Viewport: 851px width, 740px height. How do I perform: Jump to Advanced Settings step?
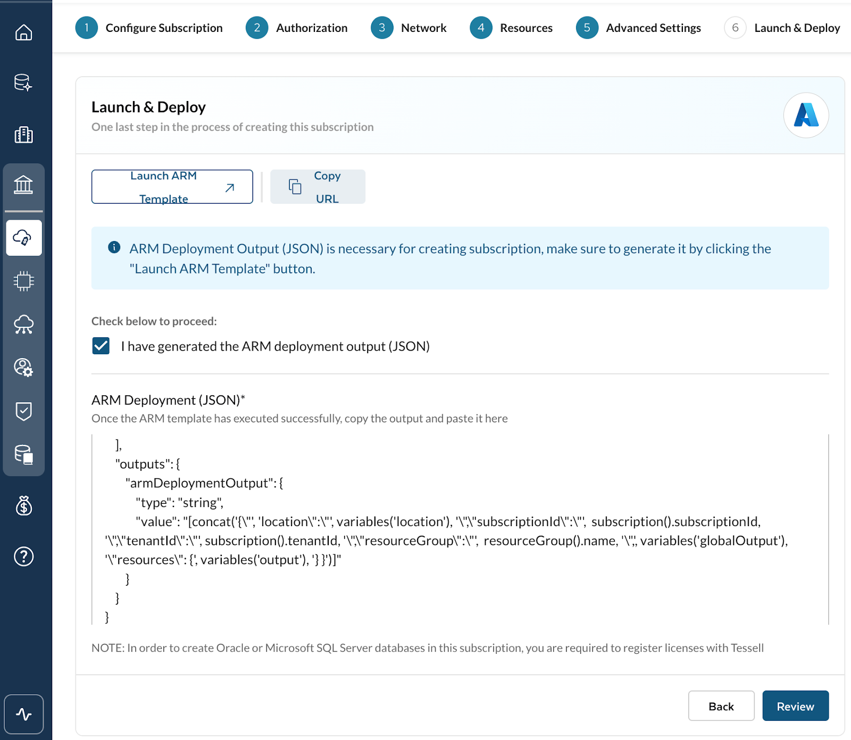click(638, 28)
